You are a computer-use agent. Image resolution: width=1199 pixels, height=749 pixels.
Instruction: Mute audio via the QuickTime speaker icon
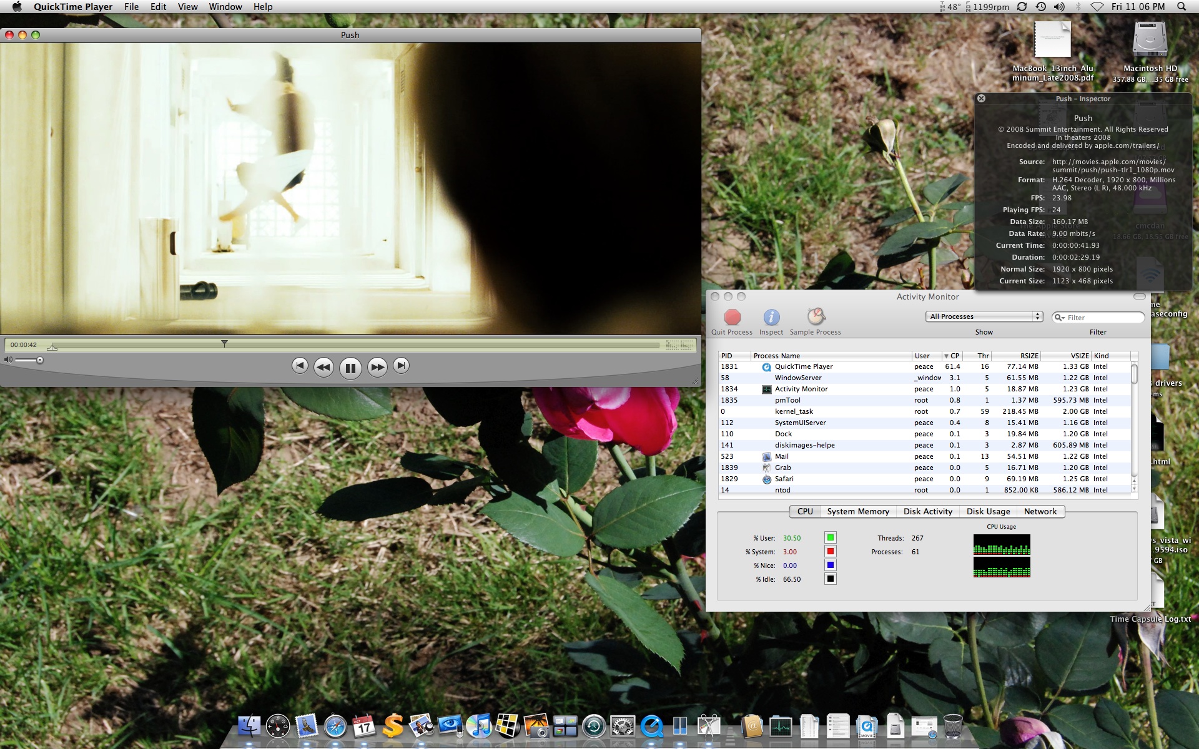[8, 360]
